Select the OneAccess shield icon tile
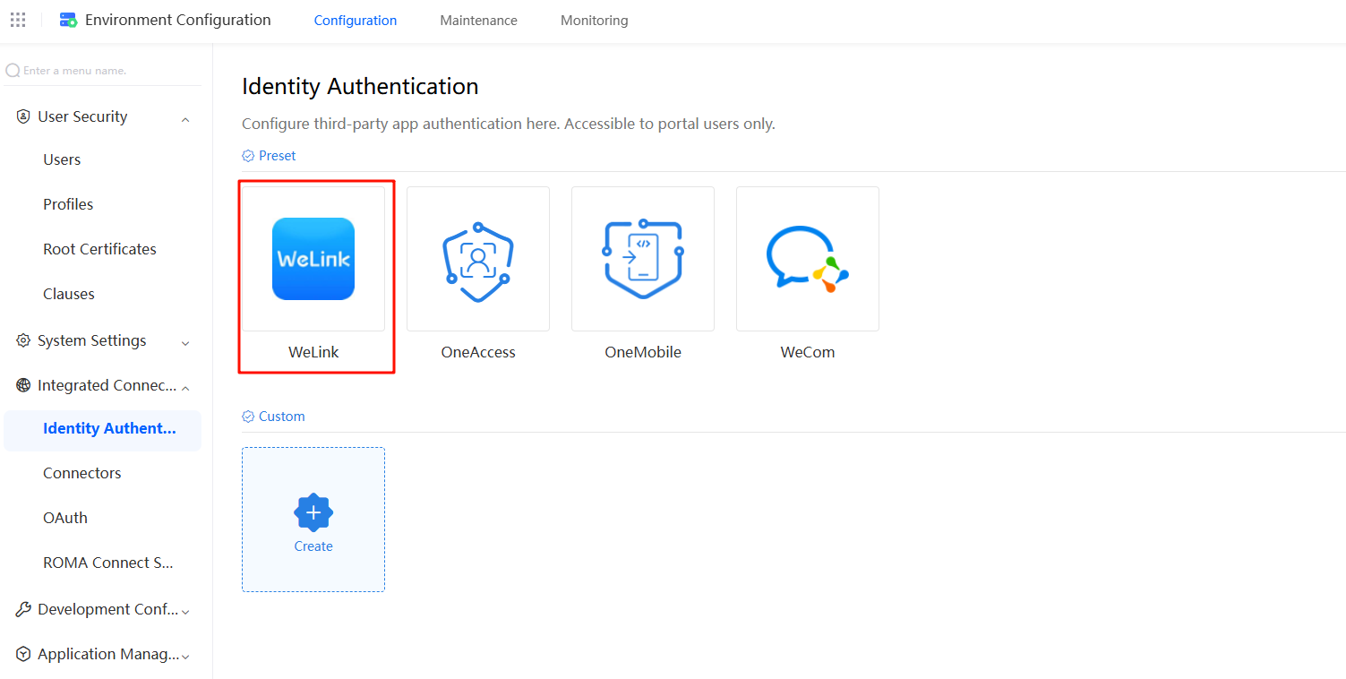The image size is (1346, 679). (478, 259)
